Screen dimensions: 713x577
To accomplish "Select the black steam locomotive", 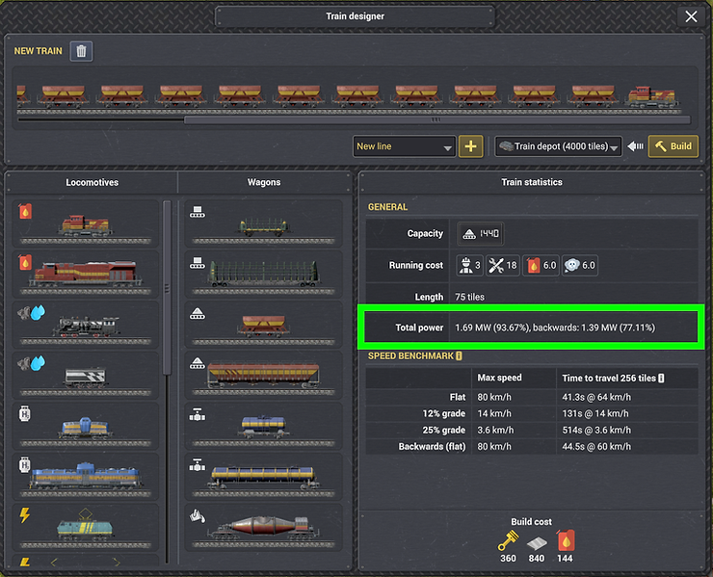I will click(89, 325).
